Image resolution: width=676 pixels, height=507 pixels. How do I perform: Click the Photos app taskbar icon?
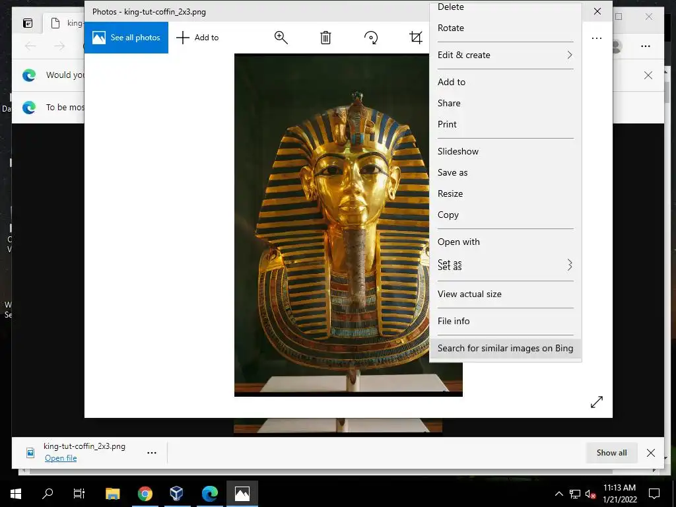pyautogui.click(x=242, y=493)
